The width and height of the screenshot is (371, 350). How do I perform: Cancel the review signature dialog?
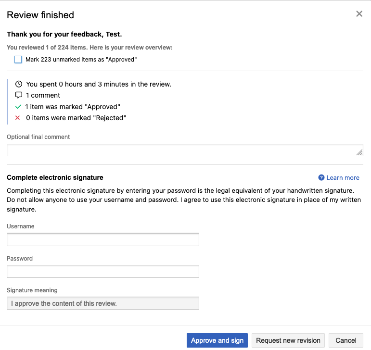point(345,340)
